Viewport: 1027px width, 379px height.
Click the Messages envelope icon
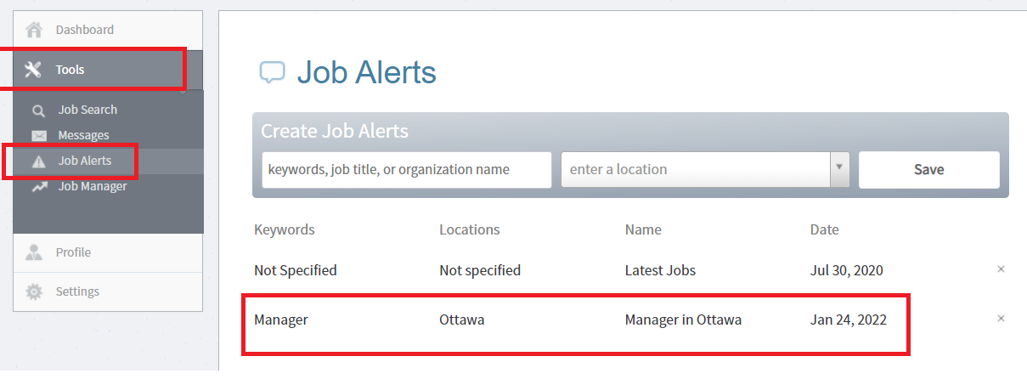[x=39, y=136]
